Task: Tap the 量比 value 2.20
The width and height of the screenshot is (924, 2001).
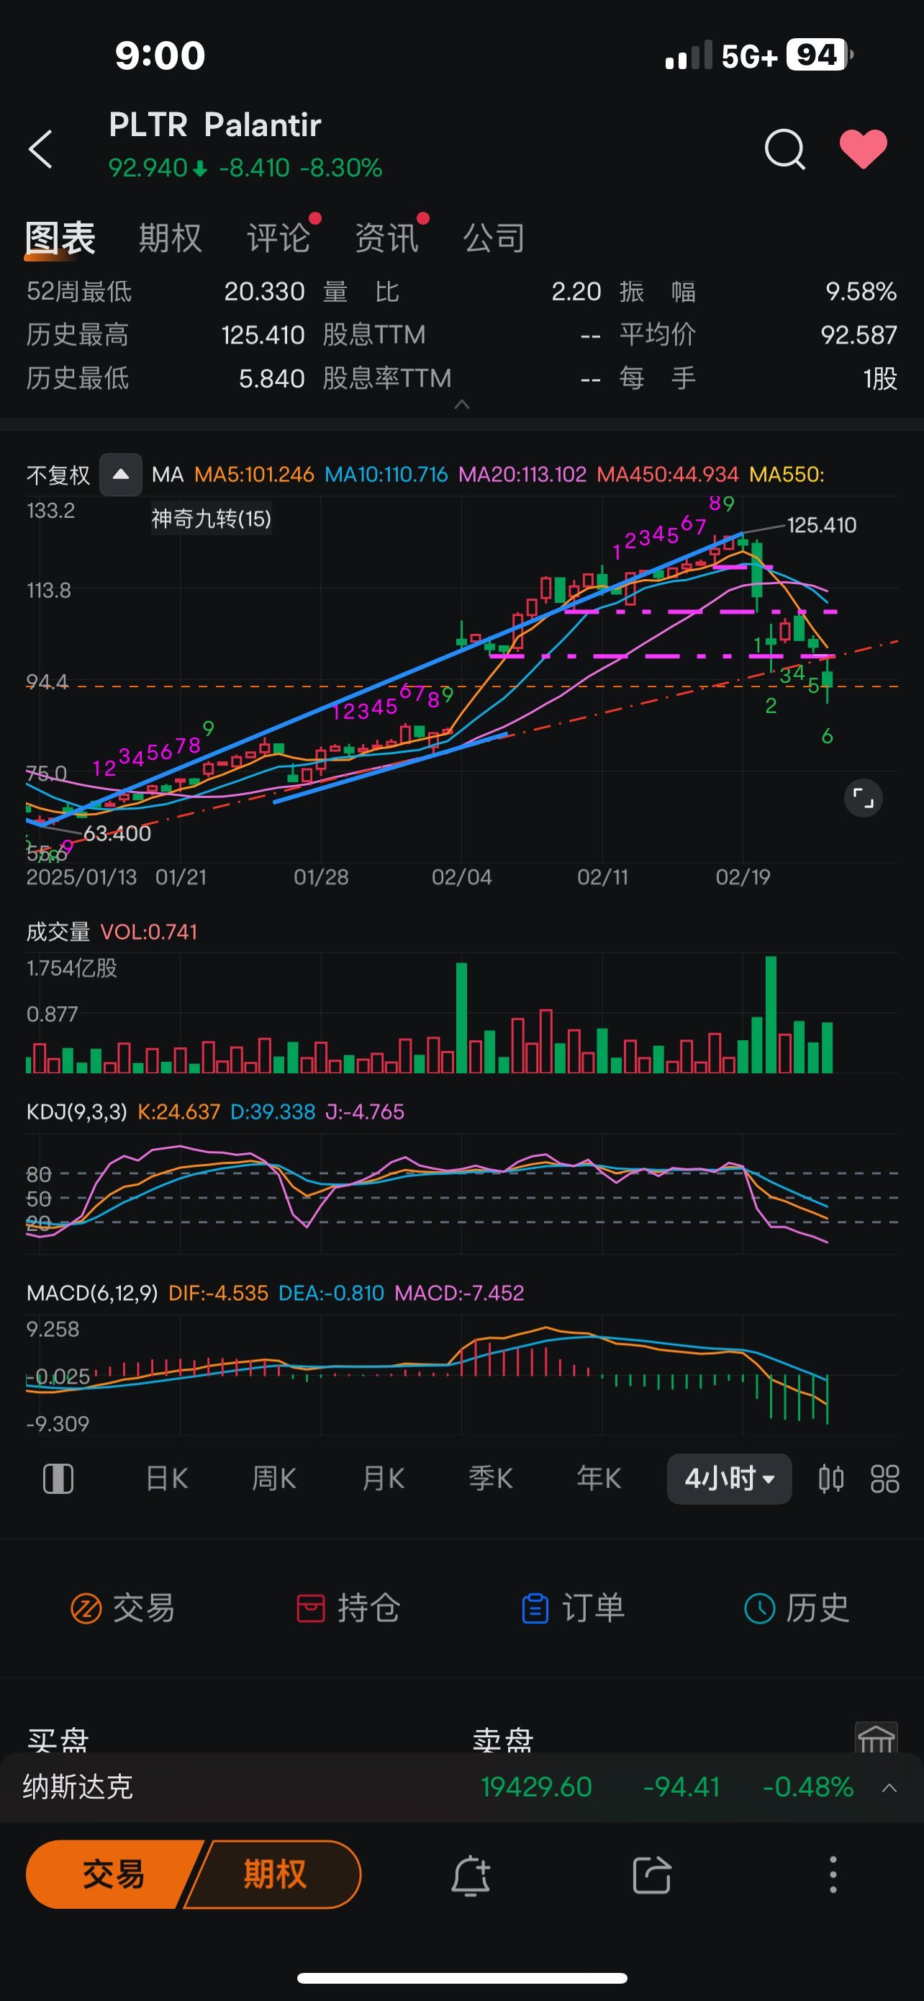Action: pyautogui.click(x=576, y=291)
